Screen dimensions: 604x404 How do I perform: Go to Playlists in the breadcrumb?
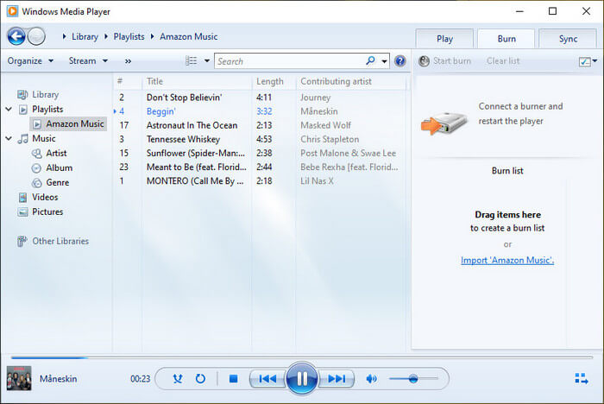129,36
